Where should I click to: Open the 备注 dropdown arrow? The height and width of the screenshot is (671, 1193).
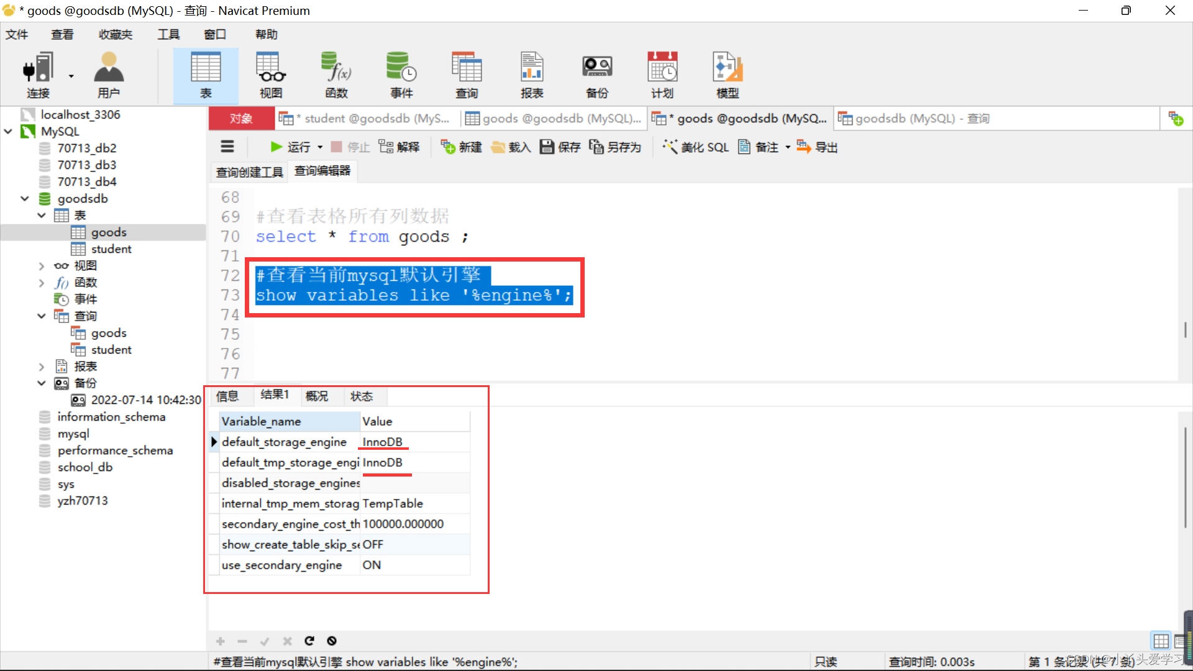[x=787, y=147]
